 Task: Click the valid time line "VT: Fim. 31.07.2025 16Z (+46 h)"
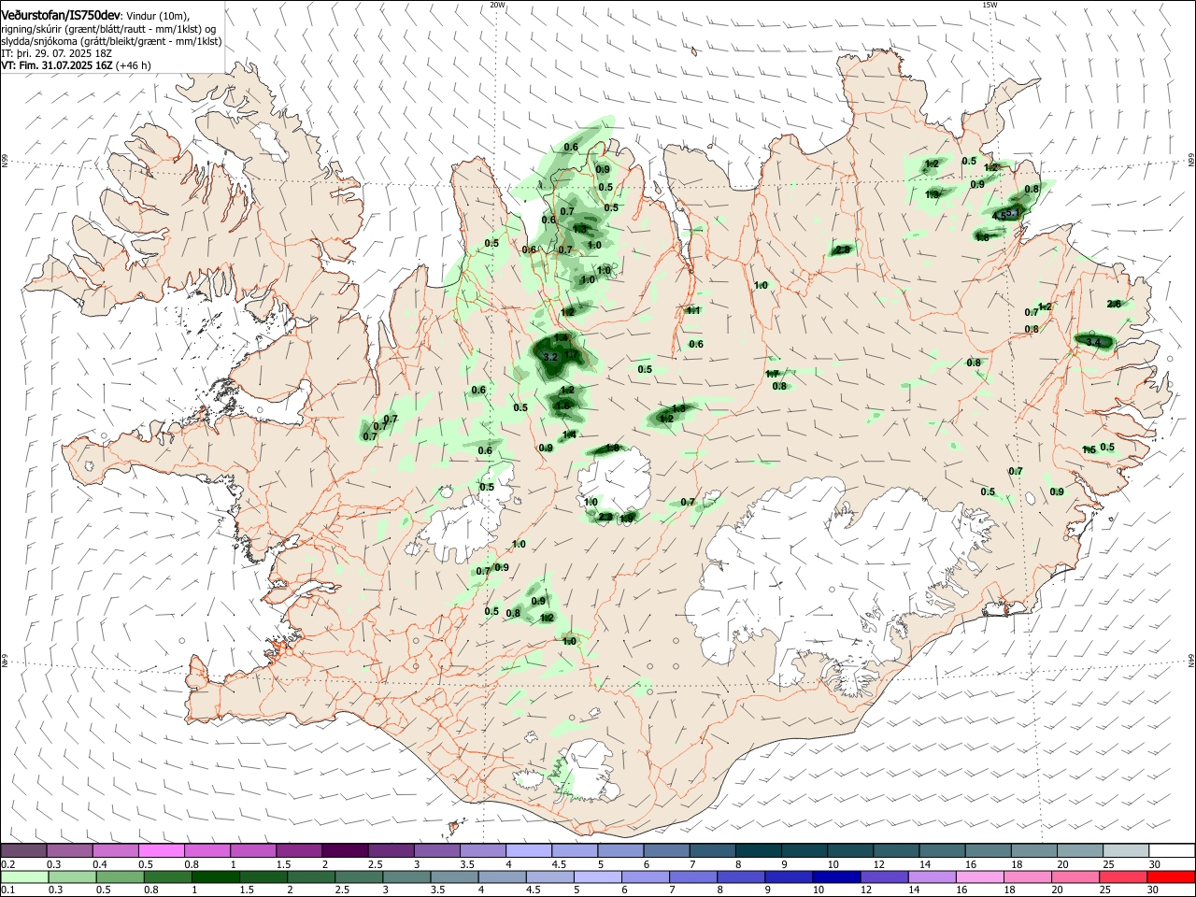(x=76, y=65)
